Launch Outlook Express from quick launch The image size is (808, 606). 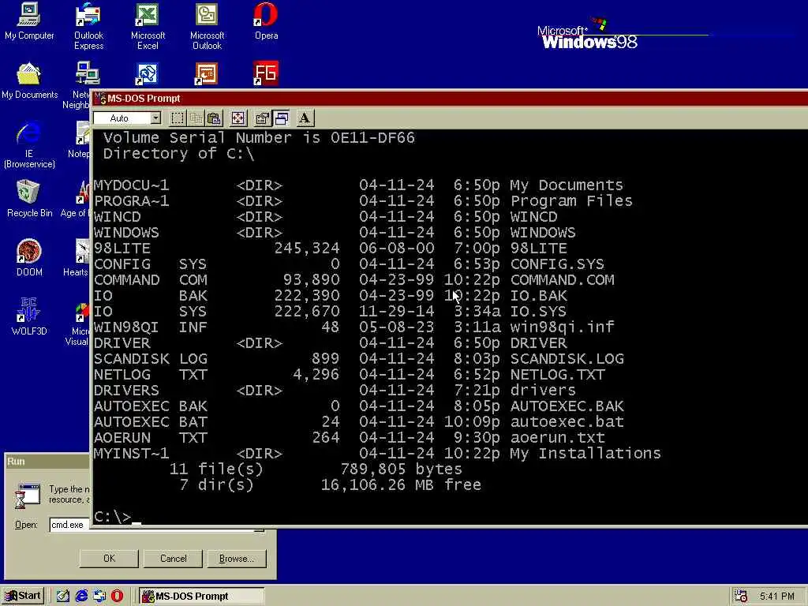tap(99, 596)
